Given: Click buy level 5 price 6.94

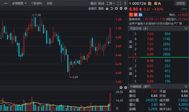Looking at the screenshot, I should pyautogui.click(x=150, y=81).
